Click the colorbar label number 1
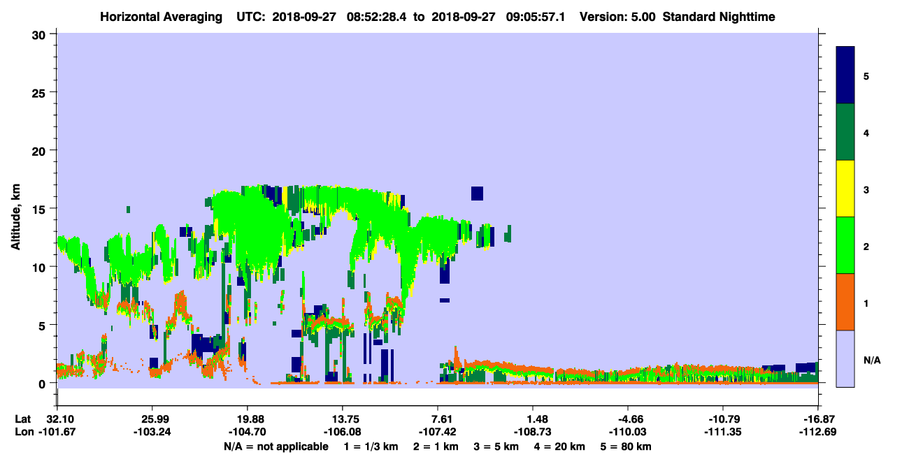The image size is (909, 466). point(866,302)
